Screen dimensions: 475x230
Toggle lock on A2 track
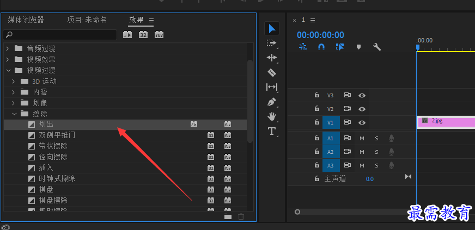pos(317,152)
